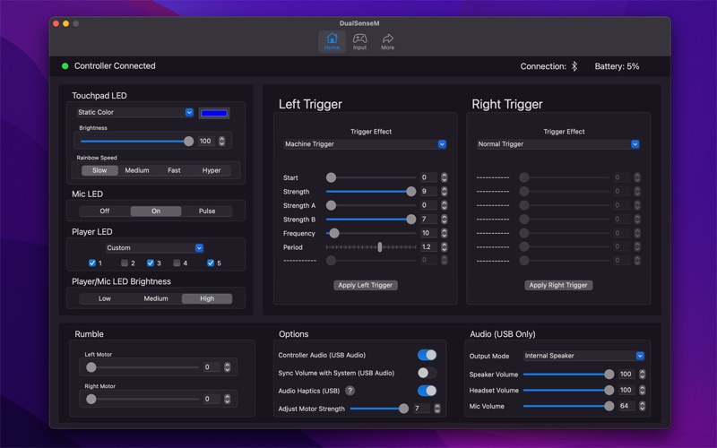Check Player LED checkbox 4
Image resolution: width=717 pixels, height=448 pixels.
point(177,263)
